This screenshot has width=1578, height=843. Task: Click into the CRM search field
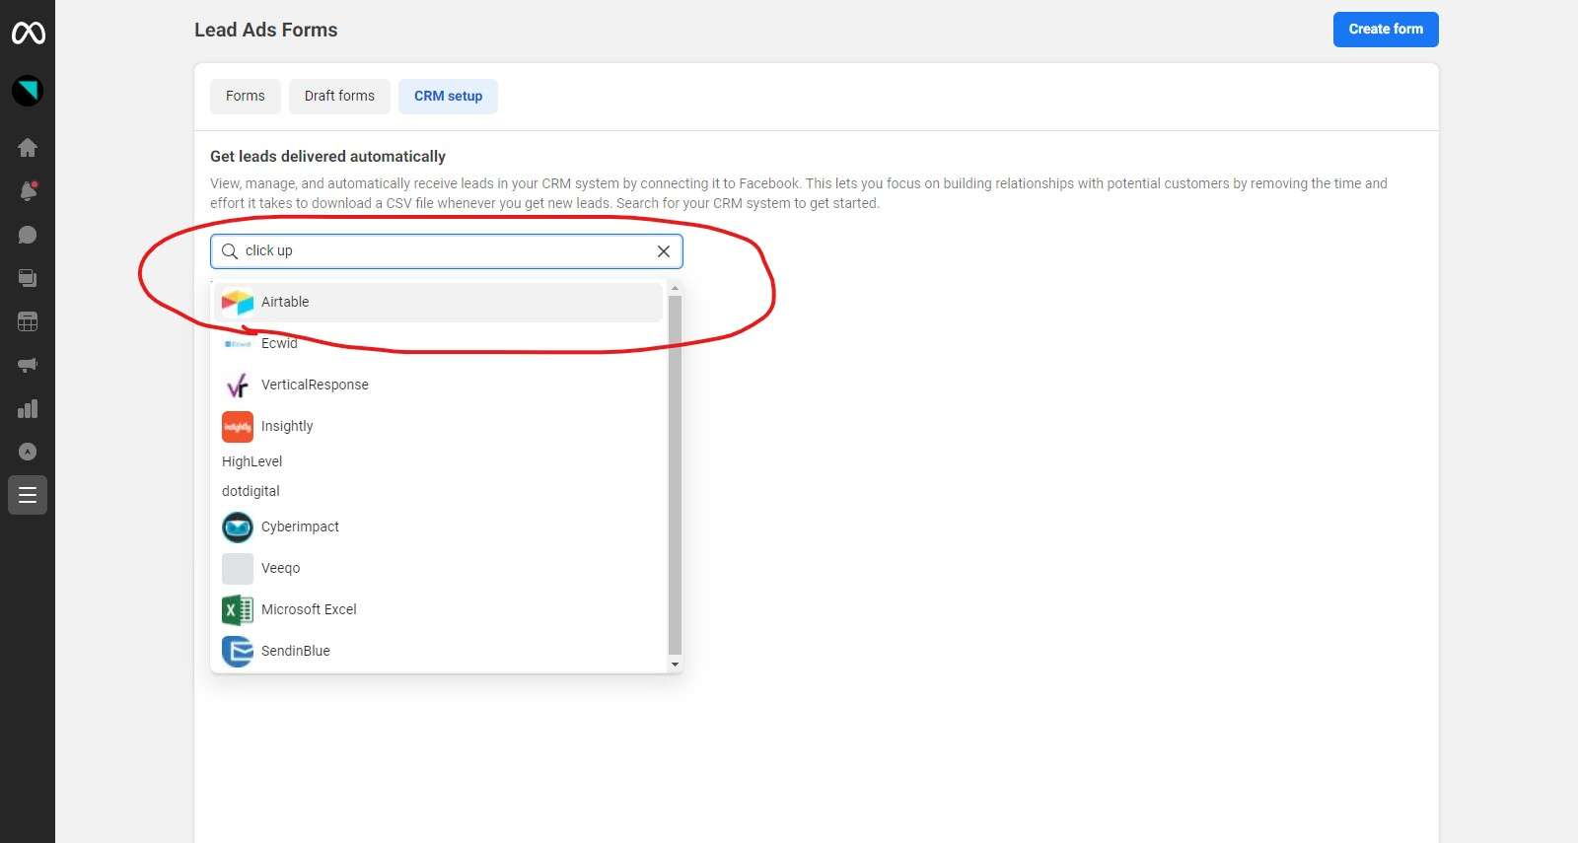pyautogui.click(x=447, y=251)
